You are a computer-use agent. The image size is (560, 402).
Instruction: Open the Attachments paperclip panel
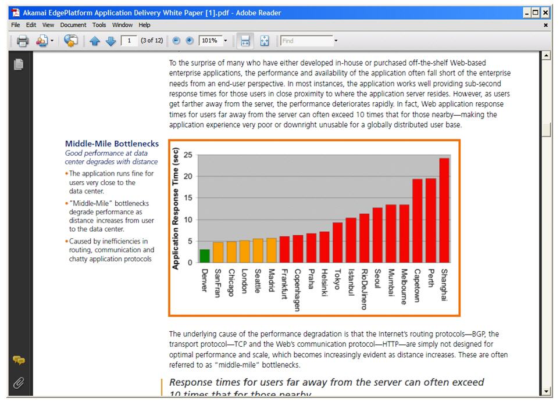click(x=19, y=382)
